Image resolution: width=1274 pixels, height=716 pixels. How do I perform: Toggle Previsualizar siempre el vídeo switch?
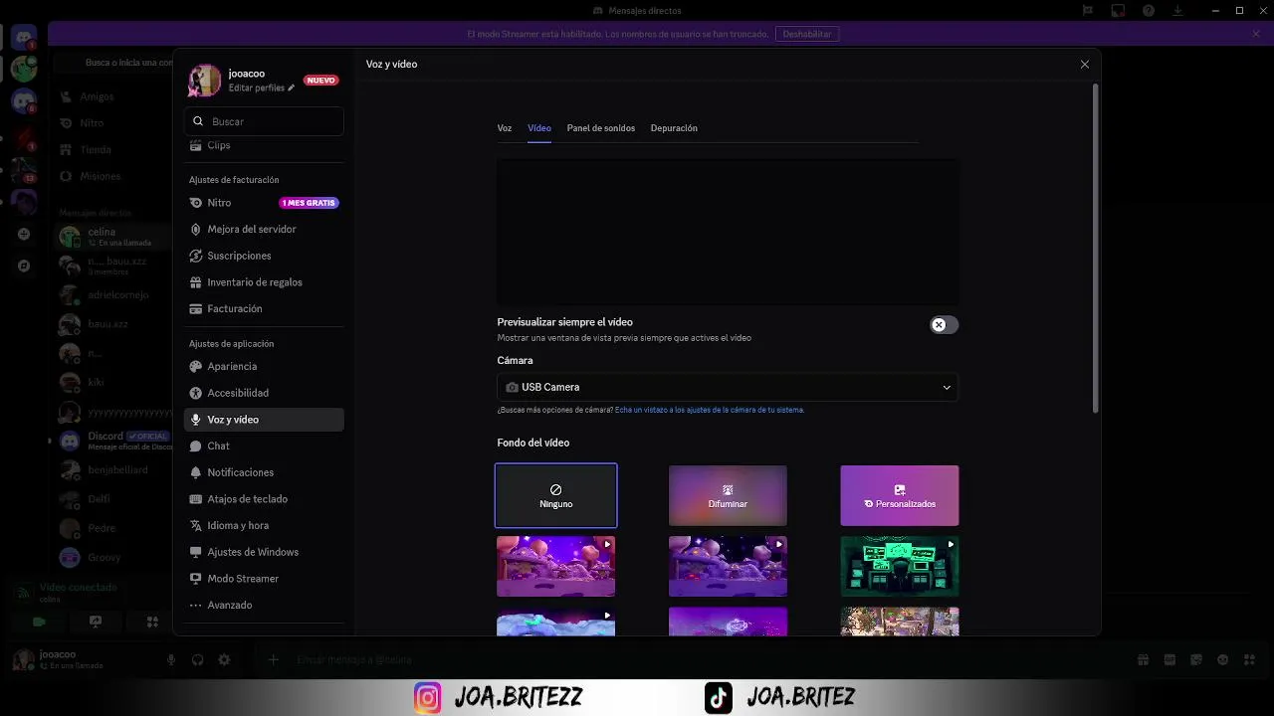tap(944, 325)
